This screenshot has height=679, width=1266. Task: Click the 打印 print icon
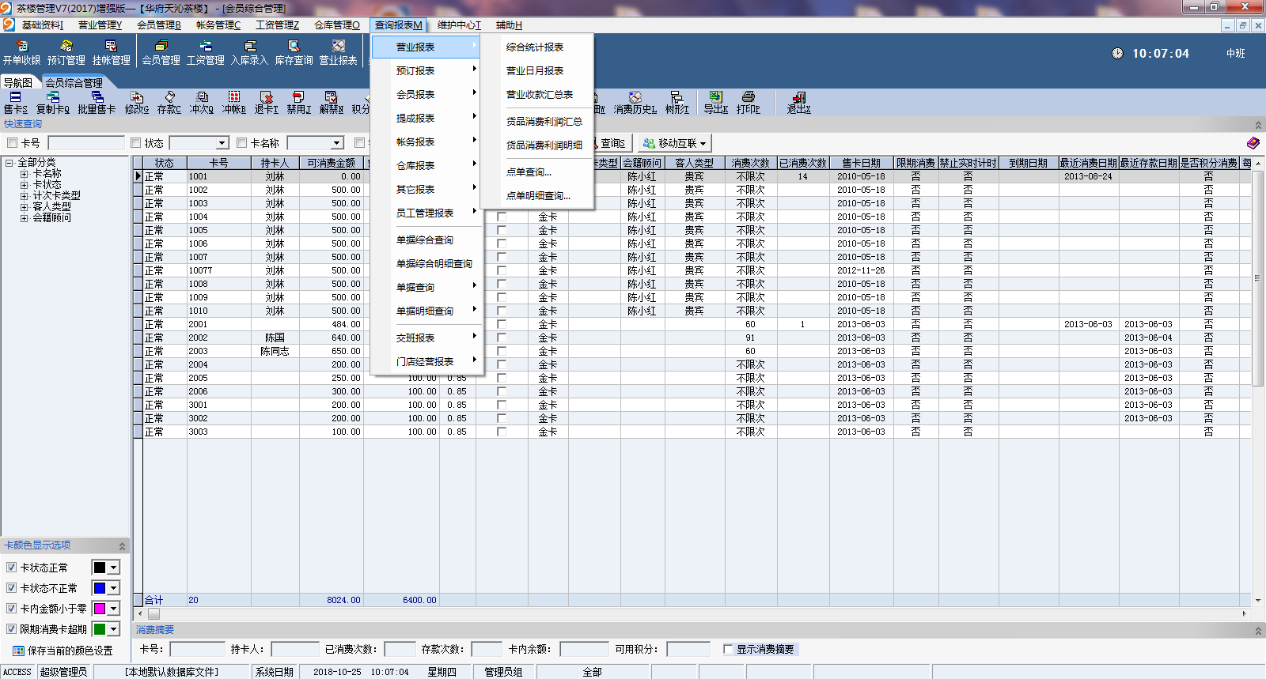748,103
